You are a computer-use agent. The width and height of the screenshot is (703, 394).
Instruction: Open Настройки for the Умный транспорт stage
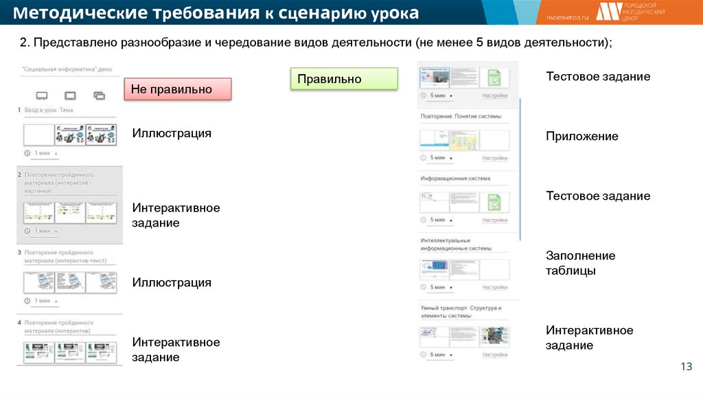pyautogui.click(x=494, y=355)
